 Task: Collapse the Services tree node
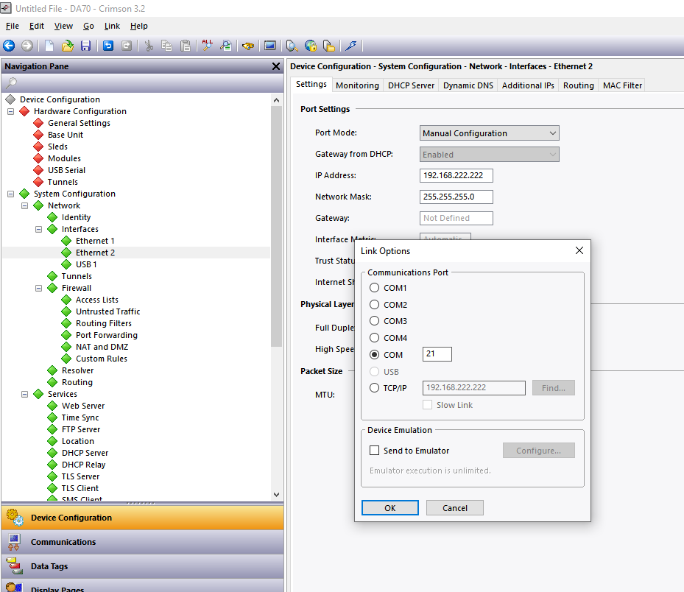(24, 394)
